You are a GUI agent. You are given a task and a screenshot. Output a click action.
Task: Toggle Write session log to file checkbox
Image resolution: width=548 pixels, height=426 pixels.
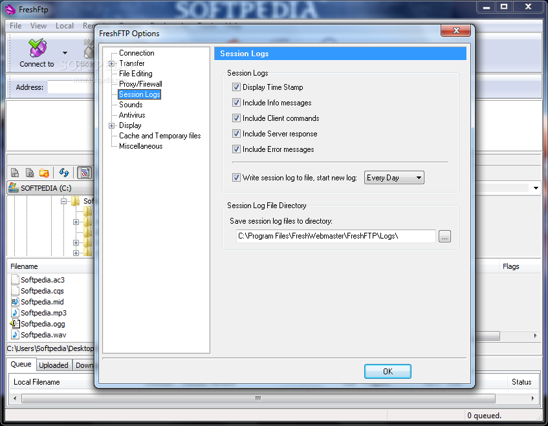click(x=236, y=177)
